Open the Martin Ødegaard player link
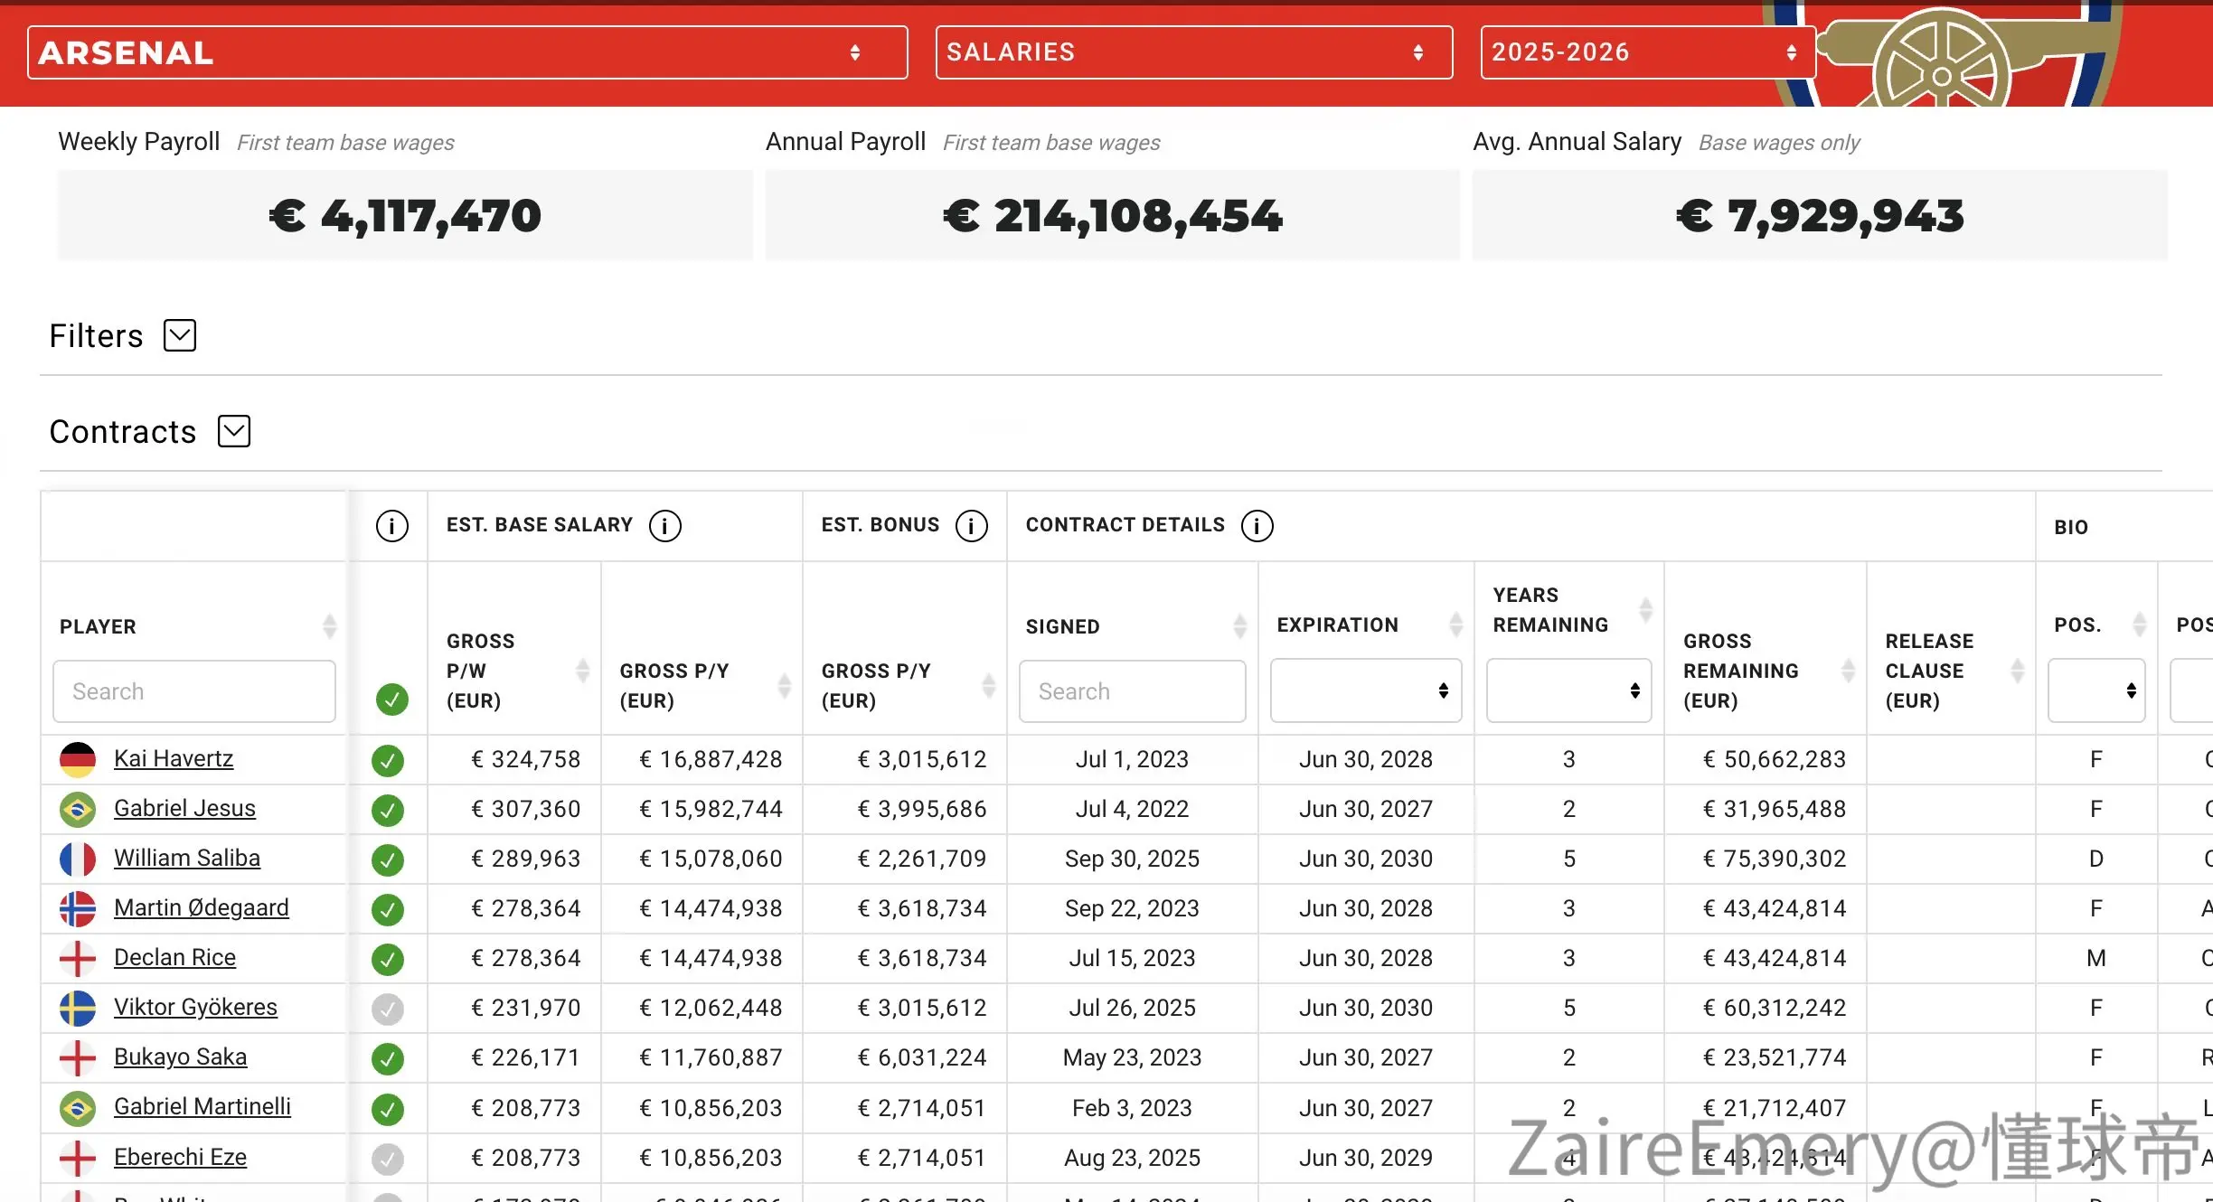This screenshot has height=1202, width=2213. tap(202, 907)
